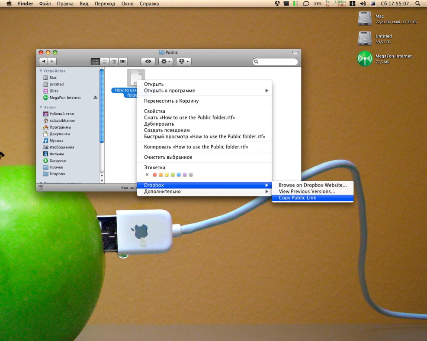
Task: Collapse the Устройства sidebar section
Action: tap(41, 71)
